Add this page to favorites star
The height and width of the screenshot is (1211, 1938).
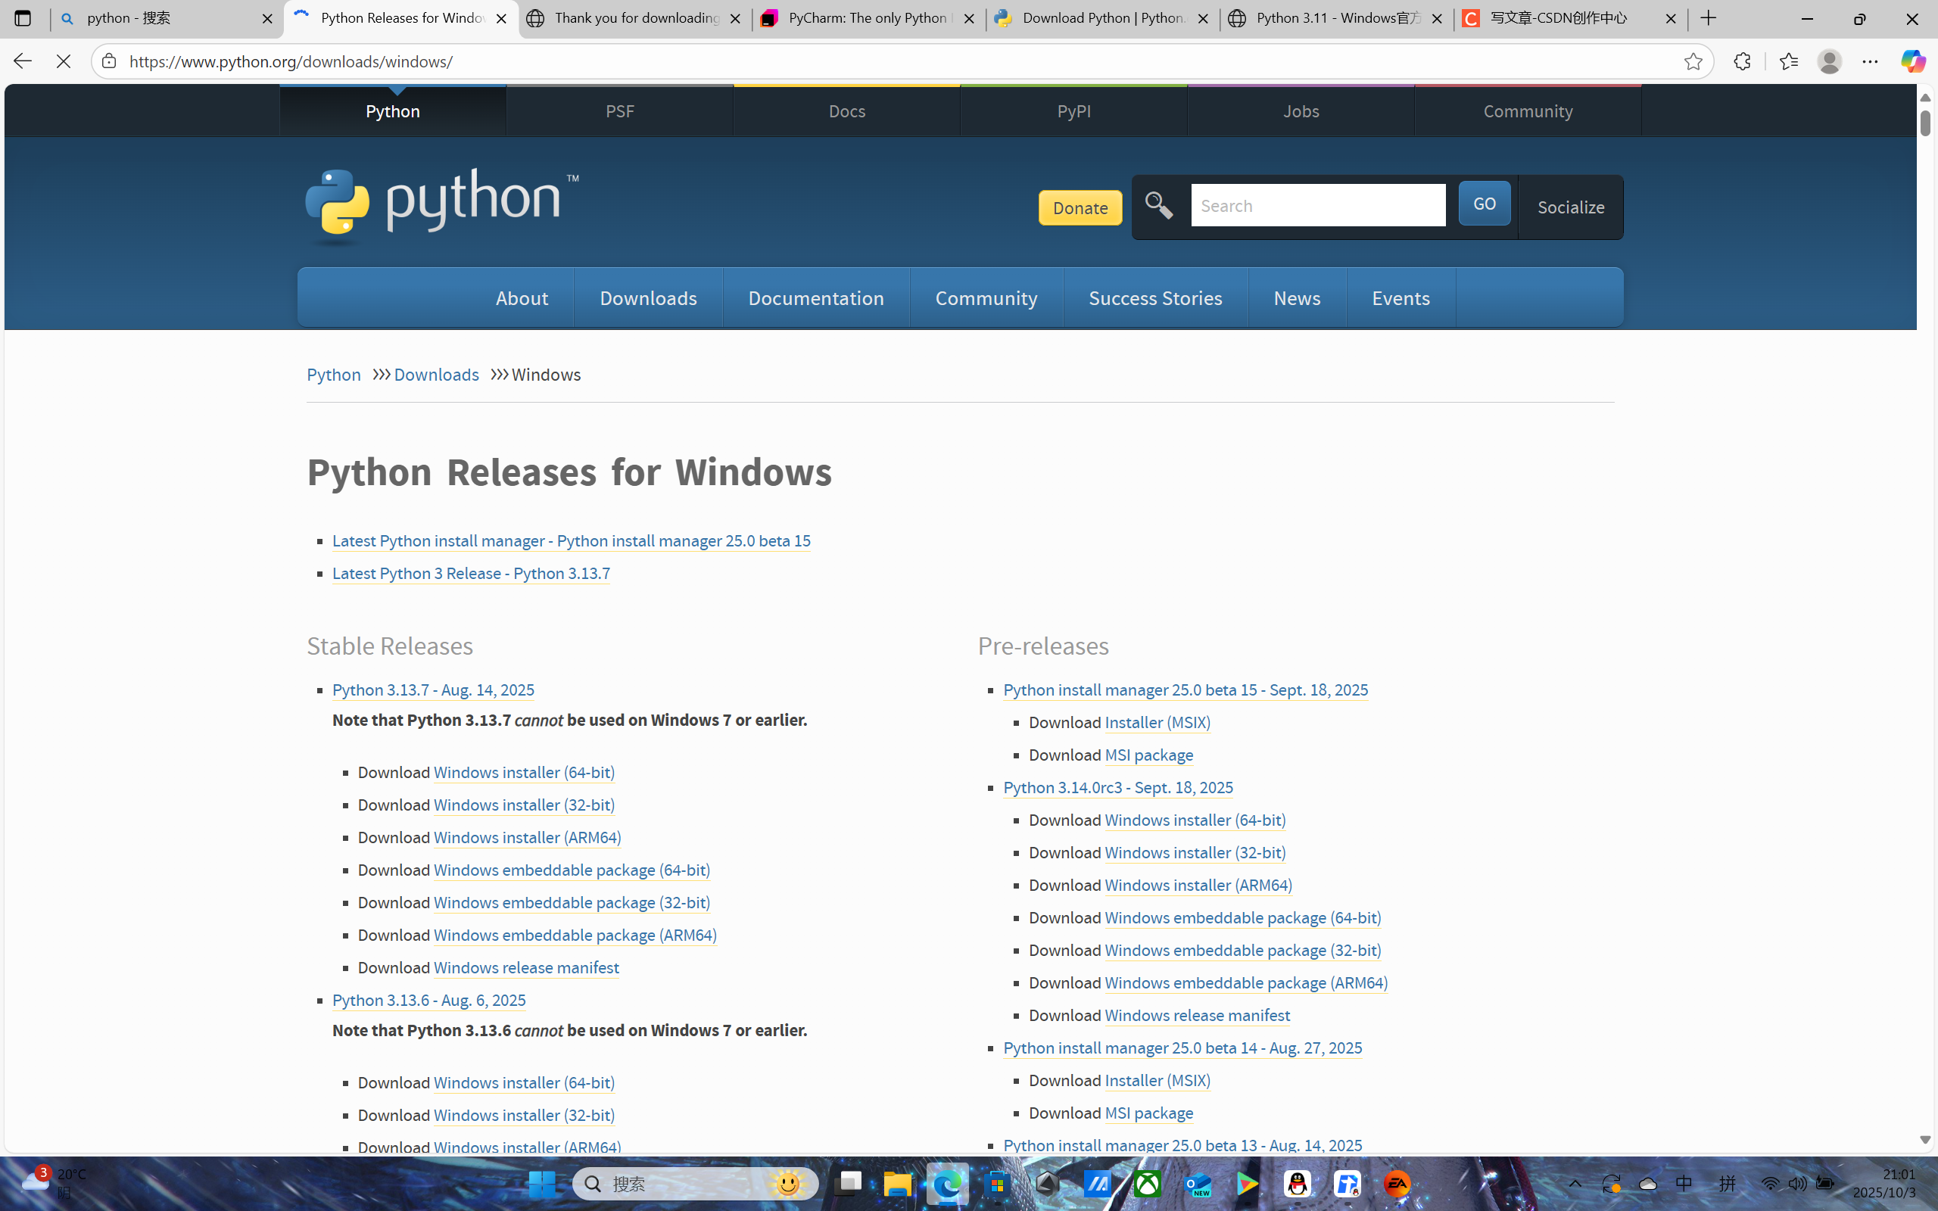tap(1692, 61)
